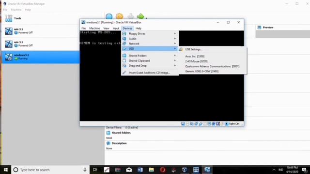Open Mail app envelope icon on taskbar
The width and height of the screenshot is (310, 174).
point(129,170)
